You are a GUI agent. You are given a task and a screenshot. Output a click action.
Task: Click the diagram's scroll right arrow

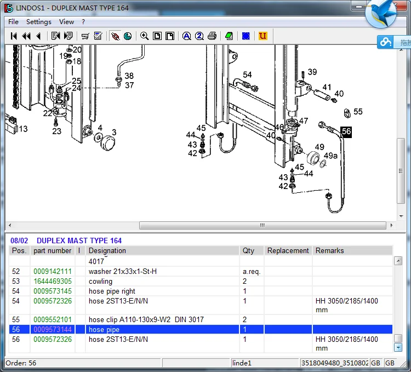(x=391, y=225)
